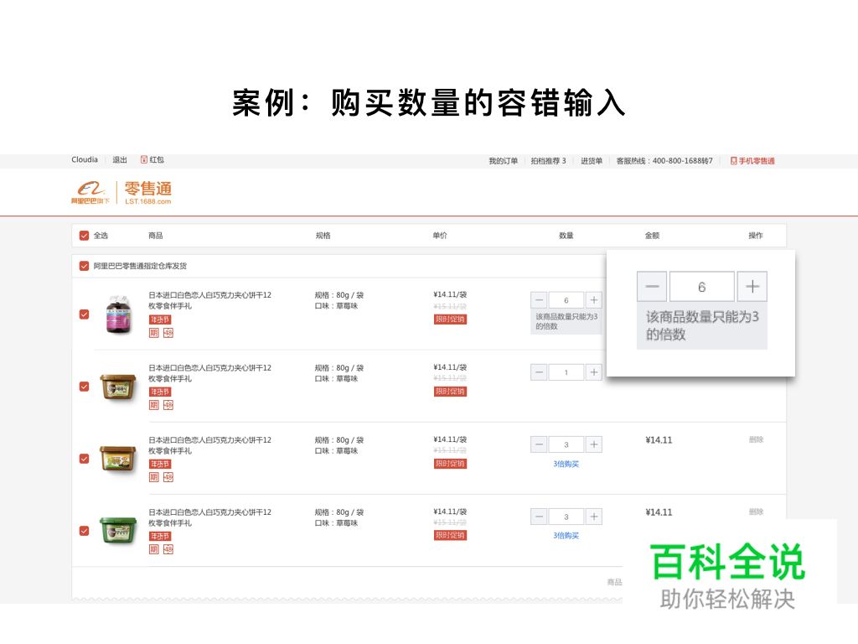The image size is (858, 644).
Task: Open 进货单 in top navigation
Action: (592, 161)
